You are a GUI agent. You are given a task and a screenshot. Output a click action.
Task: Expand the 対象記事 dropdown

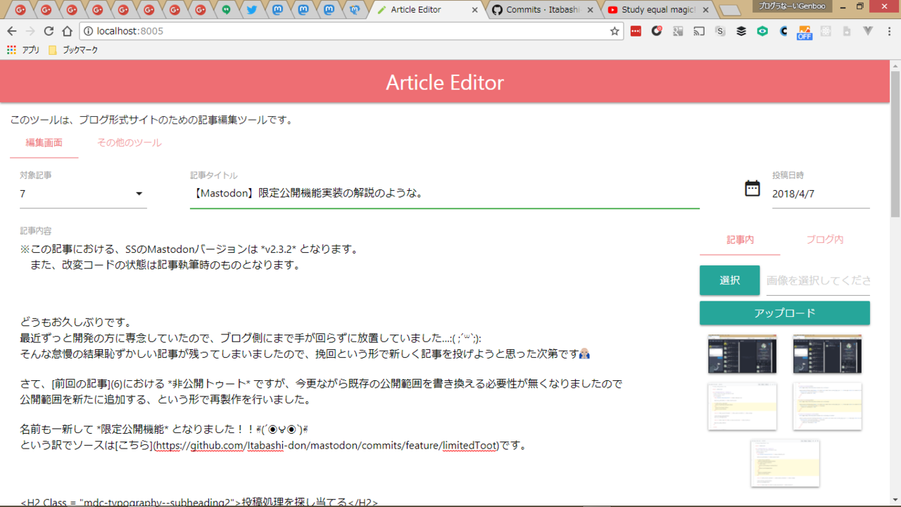coord(139,194)
